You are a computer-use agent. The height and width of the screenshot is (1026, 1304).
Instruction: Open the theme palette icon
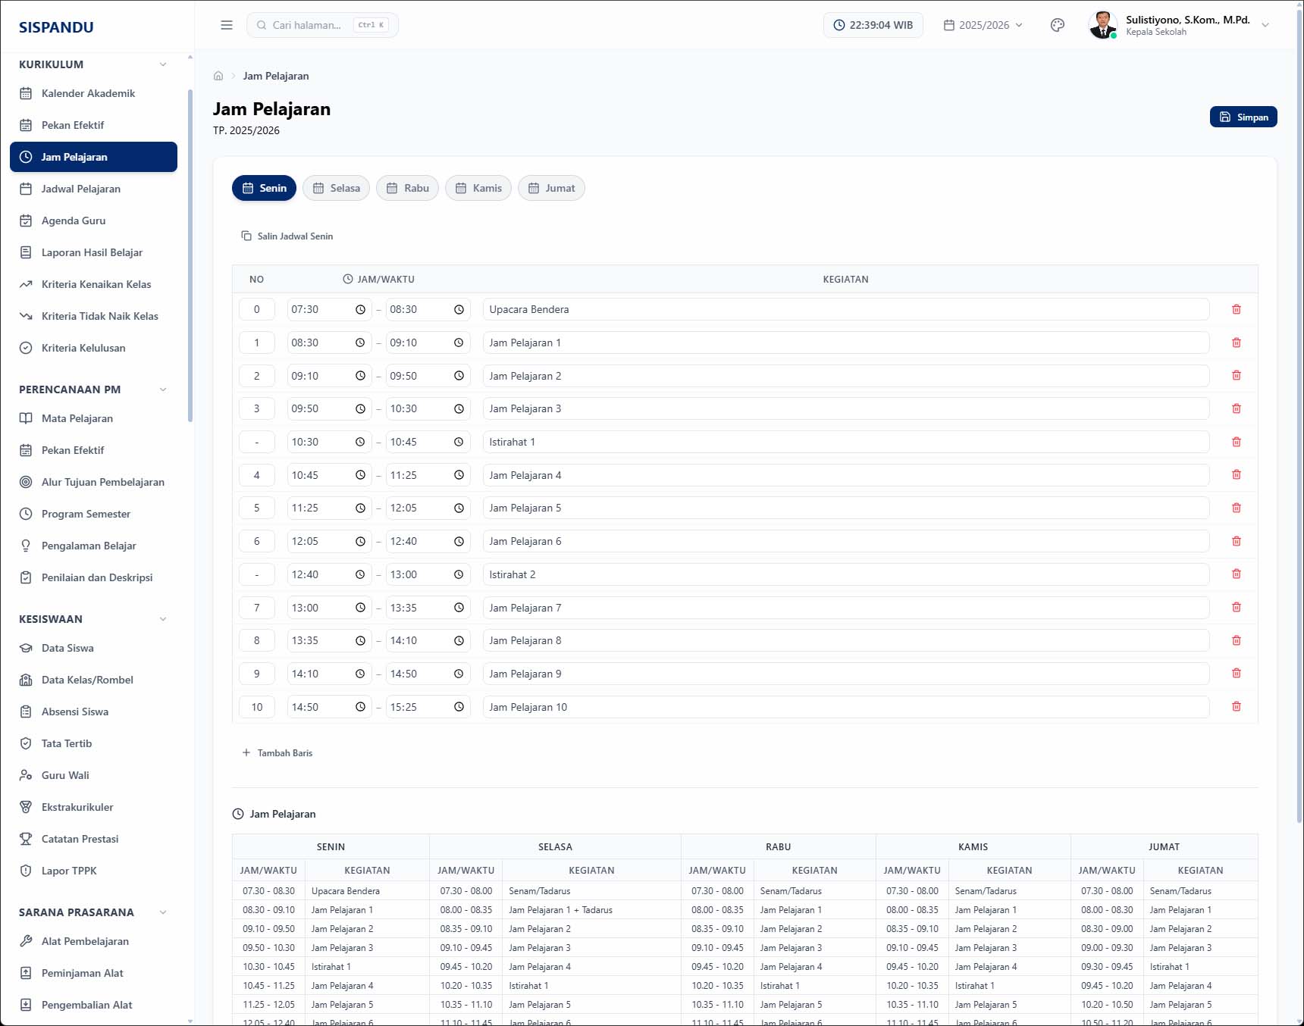coord(1057,25)
